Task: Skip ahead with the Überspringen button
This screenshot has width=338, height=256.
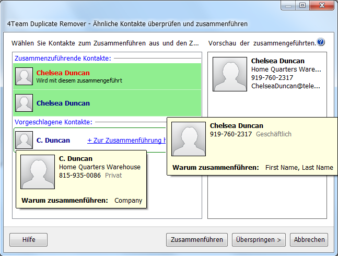Action: (x=259, y=240)
